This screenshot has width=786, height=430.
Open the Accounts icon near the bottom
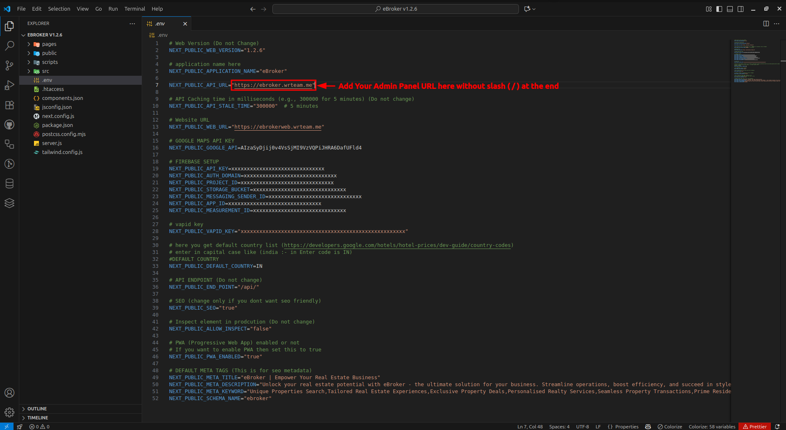[9, 393]
